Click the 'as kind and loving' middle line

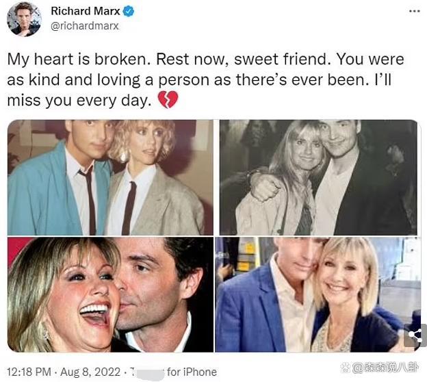pos(199,80)
